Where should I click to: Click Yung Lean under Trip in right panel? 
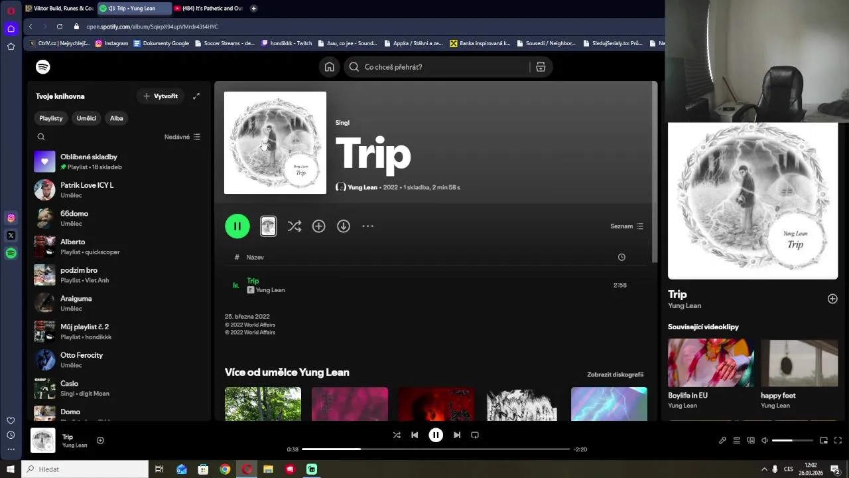(685, 306)
